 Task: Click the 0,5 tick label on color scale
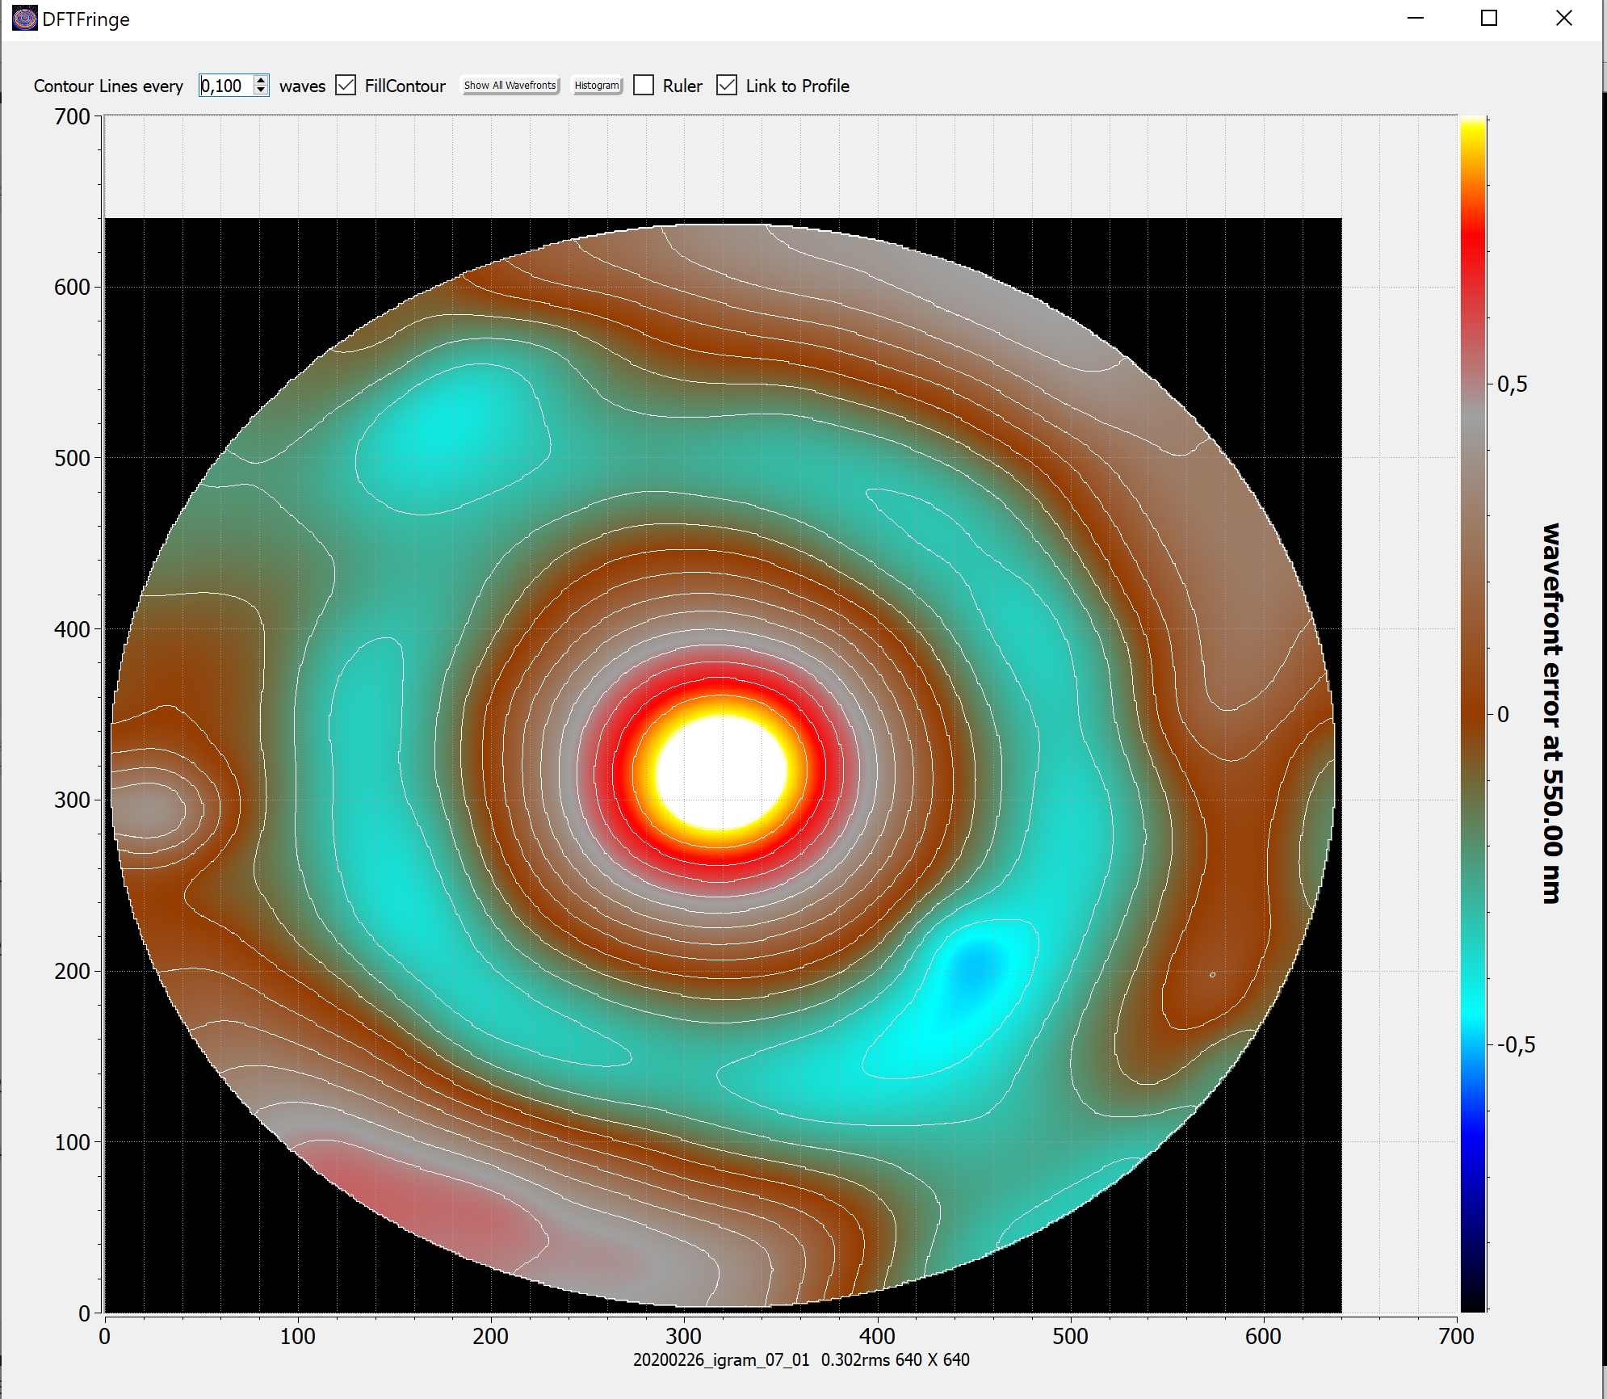[1512, 384]
